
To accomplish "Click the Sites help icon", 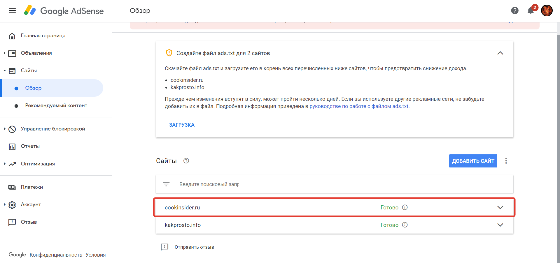I will [186, 161].
